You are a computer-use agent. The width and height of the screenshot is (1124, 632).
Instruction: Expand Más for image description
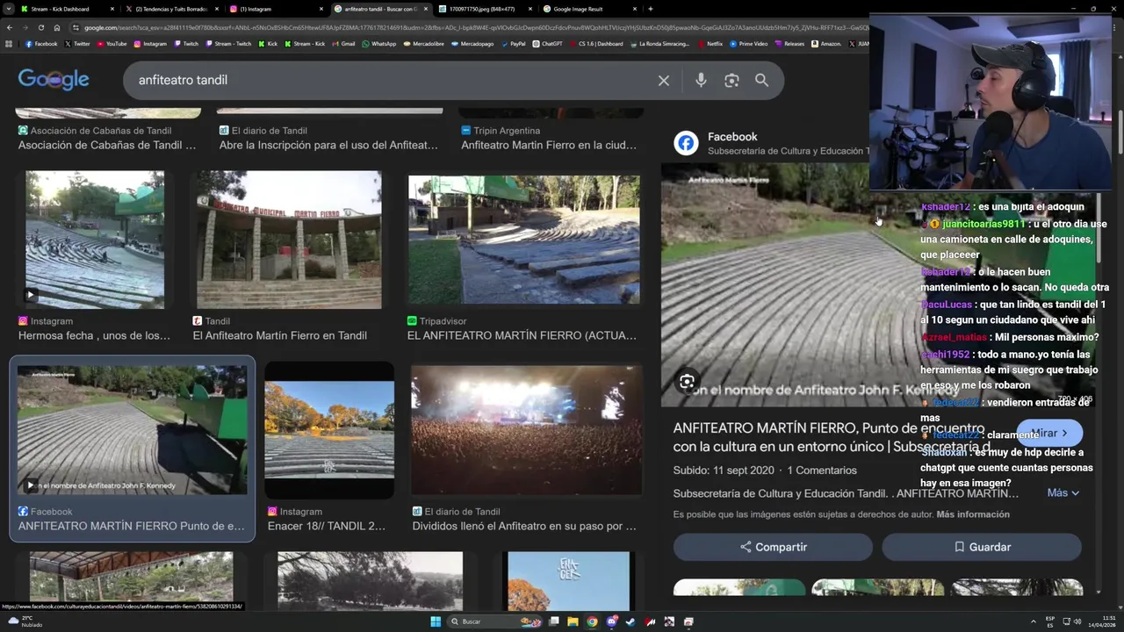tap(1063, 493)
